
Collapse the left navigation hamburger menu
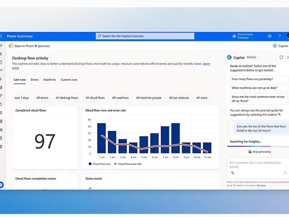point(1,46)
